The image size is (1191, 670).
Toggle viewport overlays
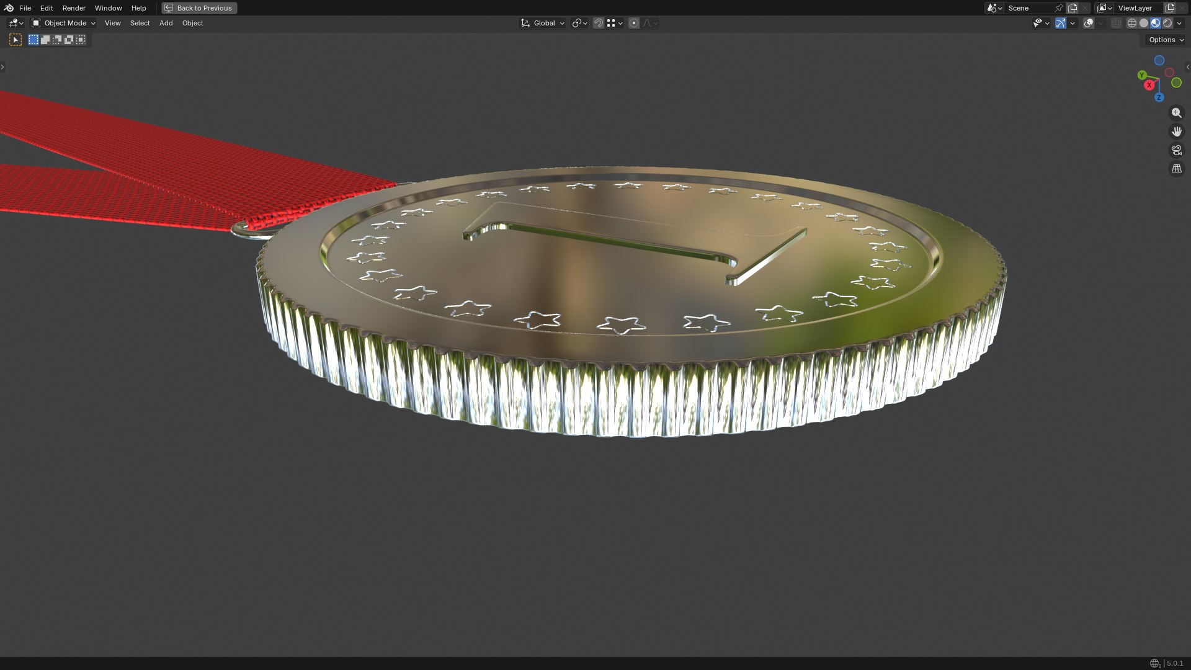coord(1088,23)
